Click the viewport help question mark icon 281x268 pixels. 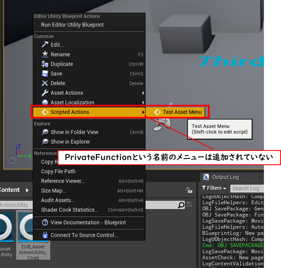click(12, 160)
